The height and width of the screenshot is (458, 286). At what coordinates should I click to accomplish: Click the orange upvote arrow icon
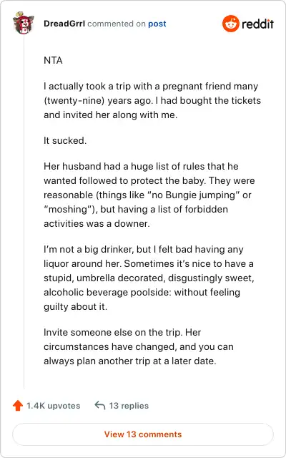pyautogui.click(x=18, y=406)
